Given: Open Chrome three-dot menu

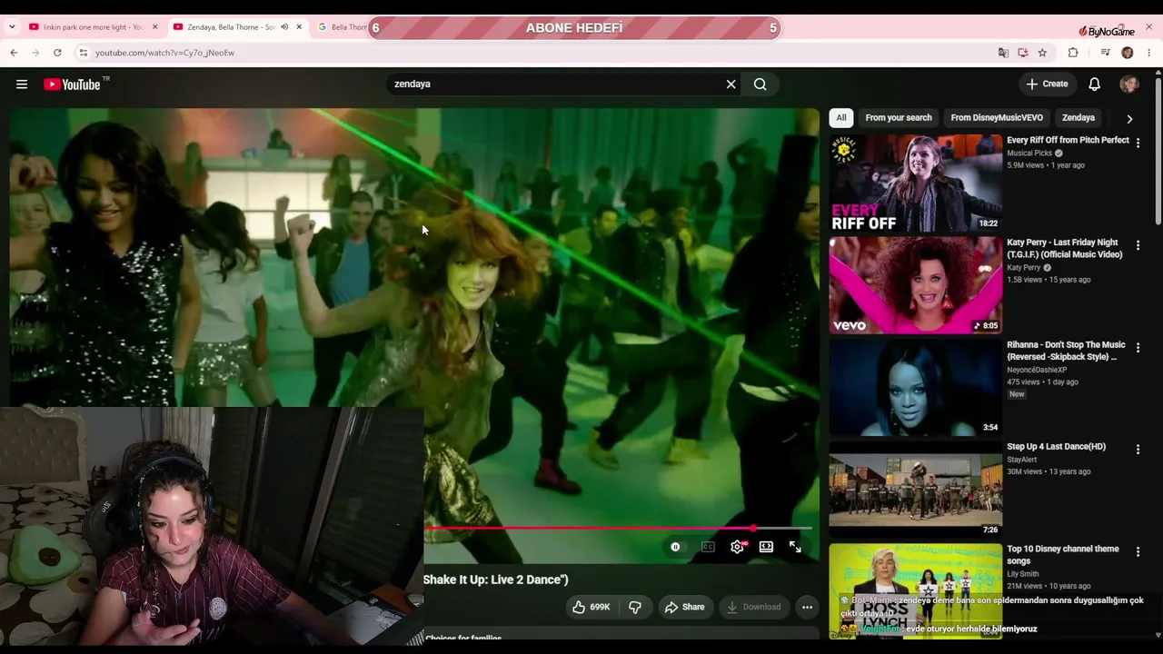Looking at the screenshot, I should (1148, 53).
